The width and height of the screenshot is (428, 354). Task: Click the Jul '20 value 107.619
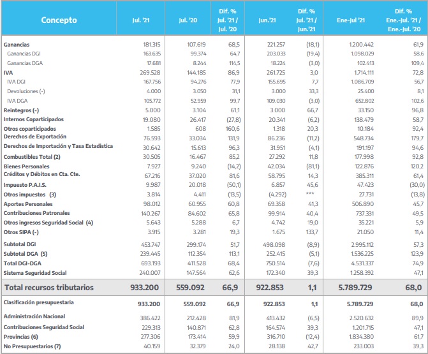196,45
